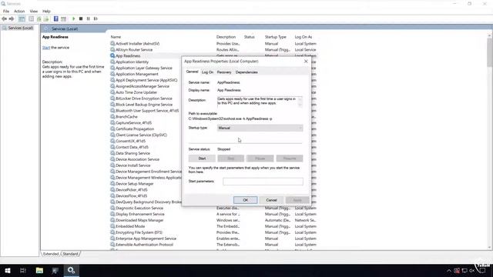Show hidden system tray icons
The width and height of the screenshot is (493, 277).
[x=449, y=271]
